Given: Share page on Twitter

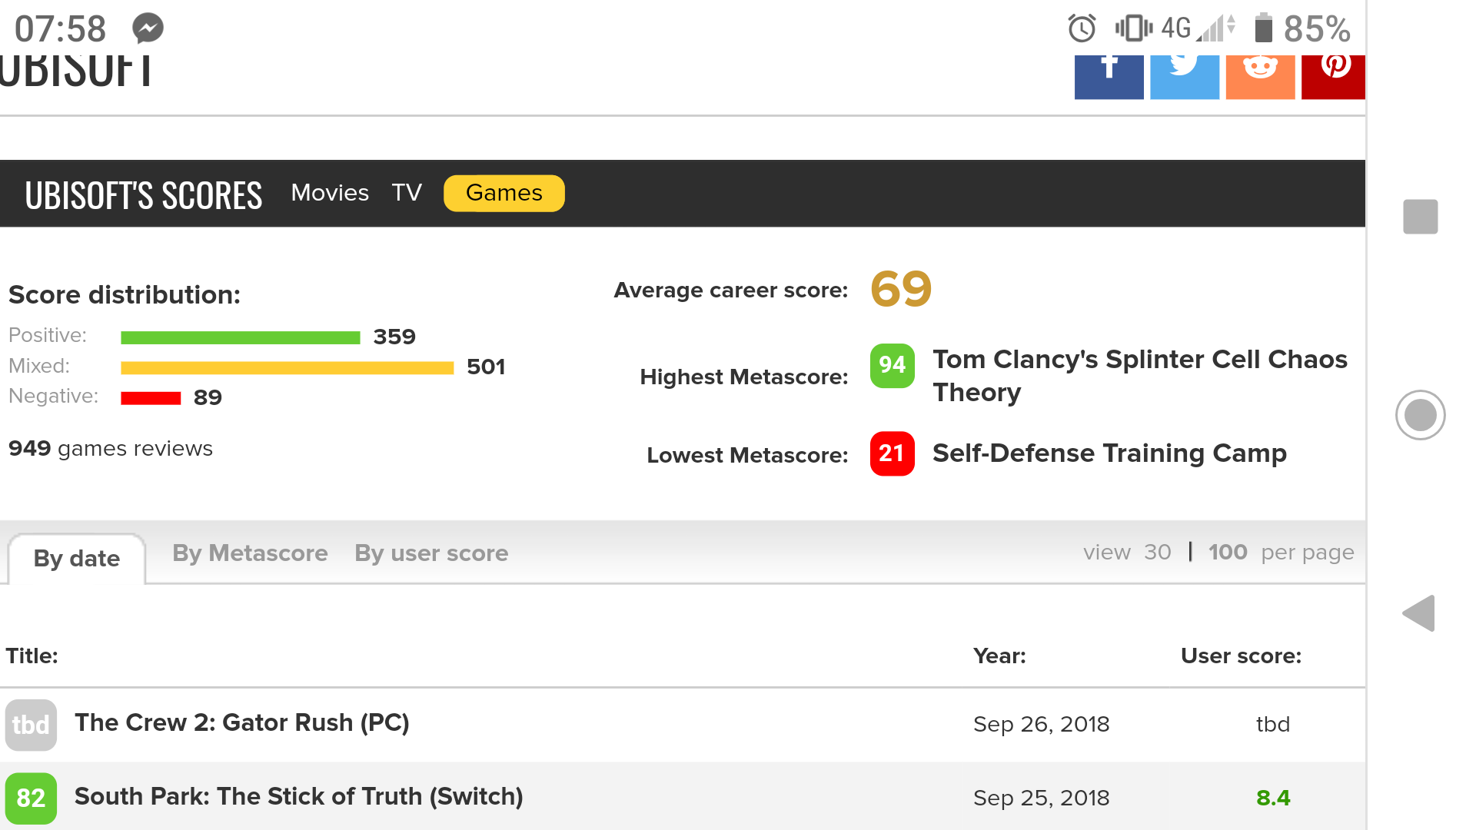Looking at the screenshot, I should click(x=1184, y=77).
